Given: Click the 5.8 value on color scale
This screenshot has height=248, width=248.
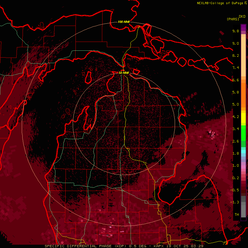Looking at the screenshot, I should point(236,92).
